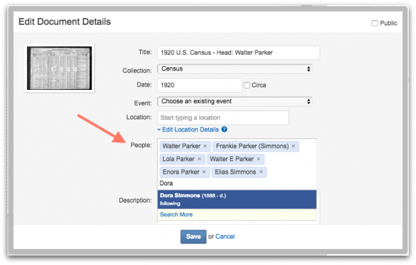This screenshot has width=416, height=265.
Task: Select Dora Simmons from suggestions
Action: [x=237, y=199]
